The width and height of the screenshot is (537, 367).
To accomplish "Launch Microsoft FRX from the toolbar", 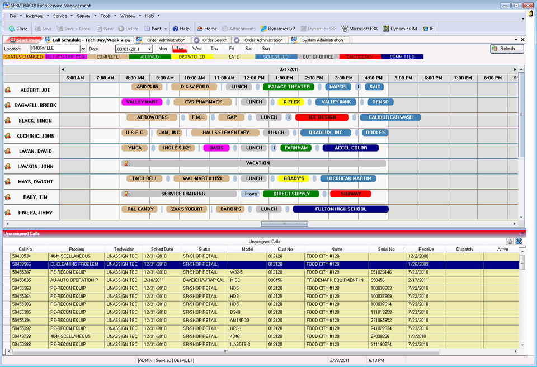I will pyautogui.click(x=359, y=29).
